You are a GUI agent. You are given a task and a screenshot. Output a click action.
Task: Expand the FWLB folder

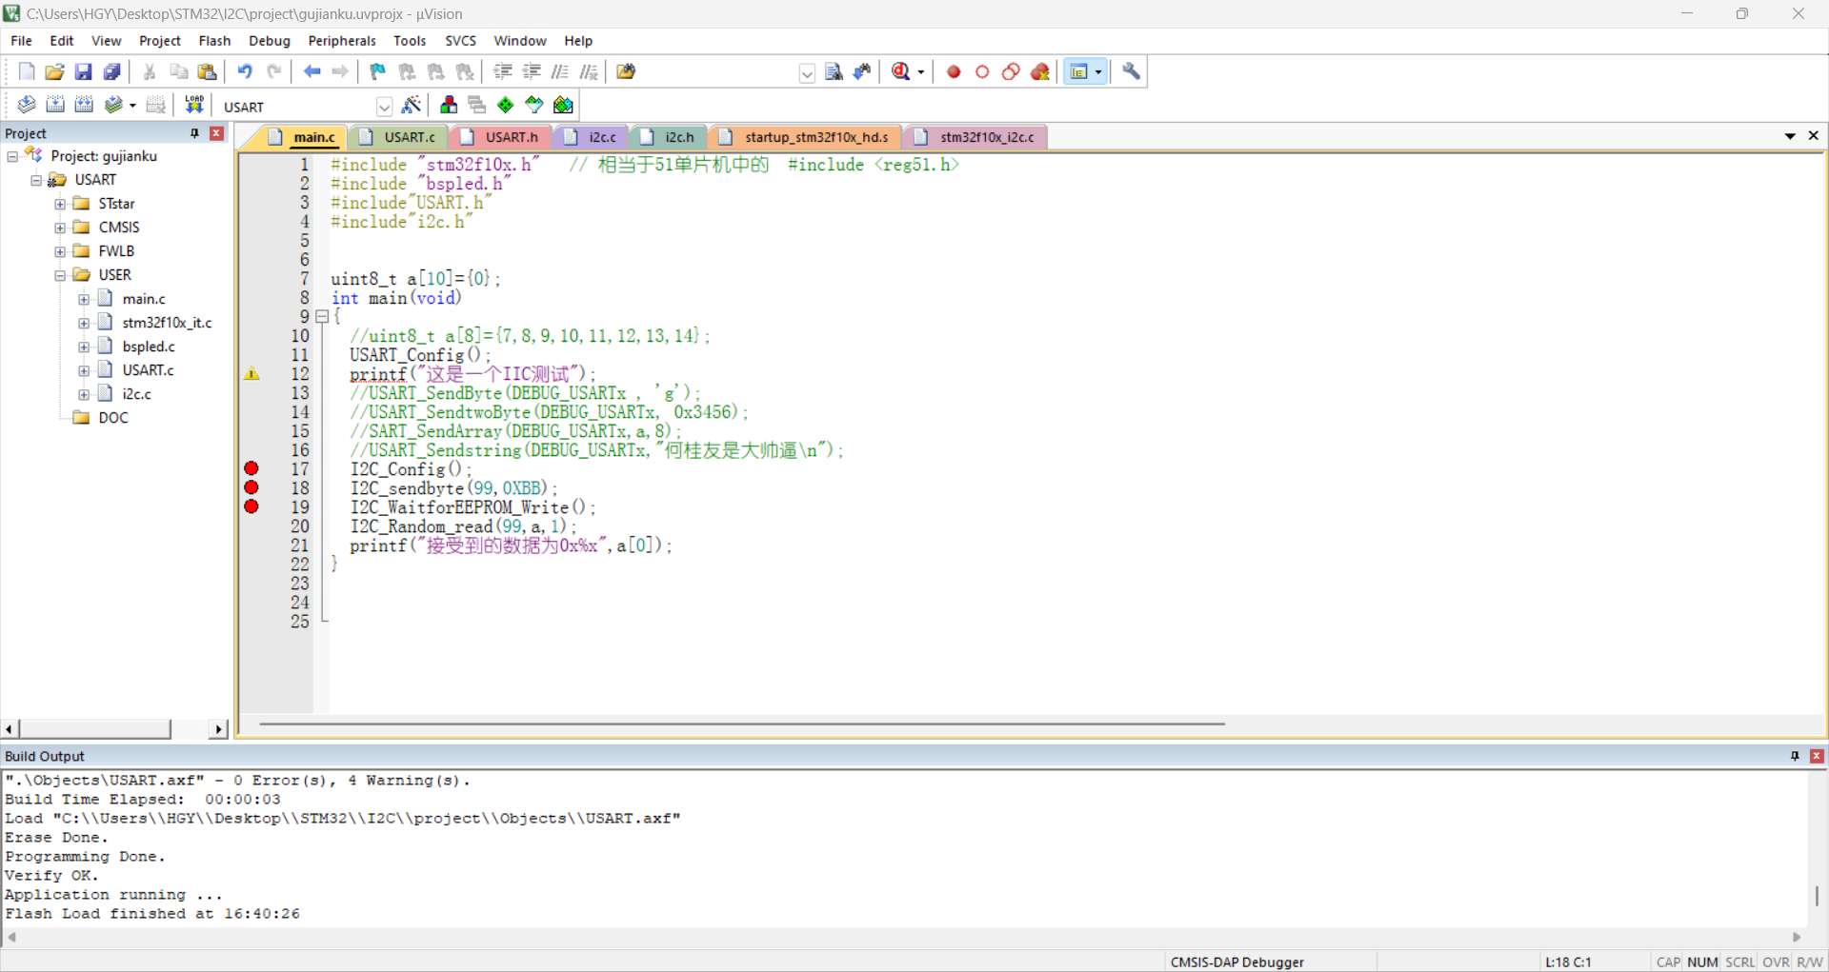coord(60,251)
